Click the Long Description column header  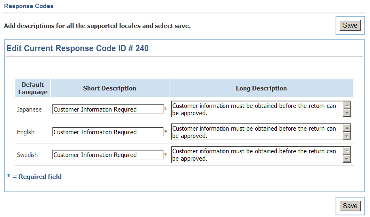[261, 88]
